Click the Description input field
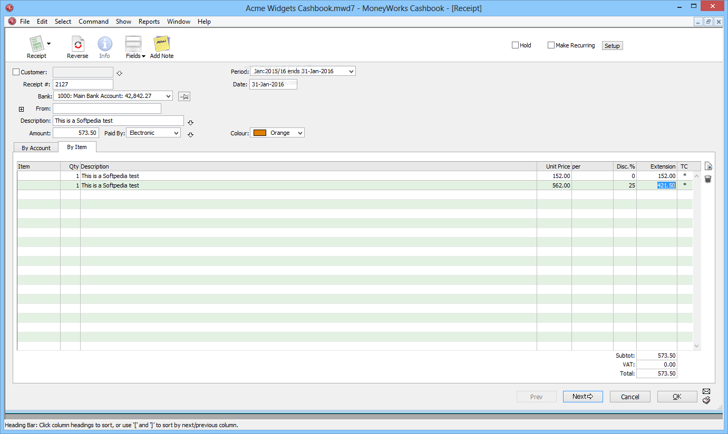Image resolution: width=728 pixels, height=434 pixels. click(x=119, y=121)
